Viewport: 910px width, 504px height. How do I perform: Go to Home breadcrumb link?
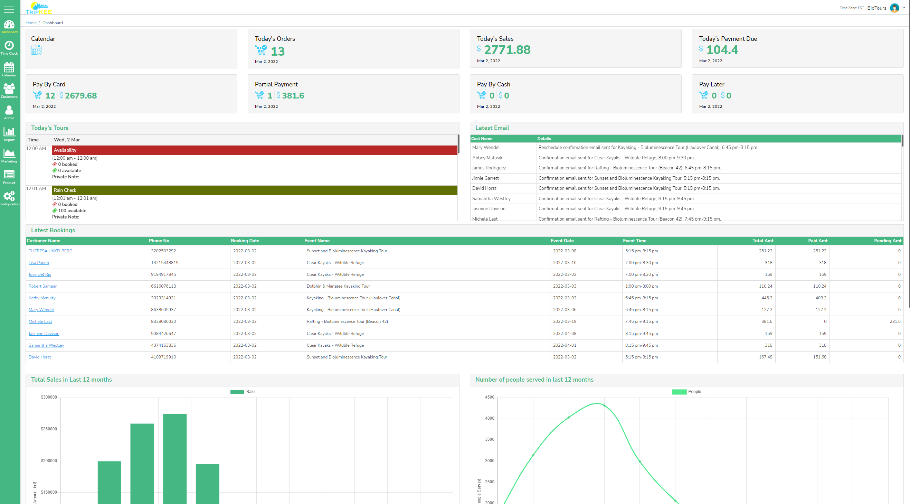click(31, 22)
